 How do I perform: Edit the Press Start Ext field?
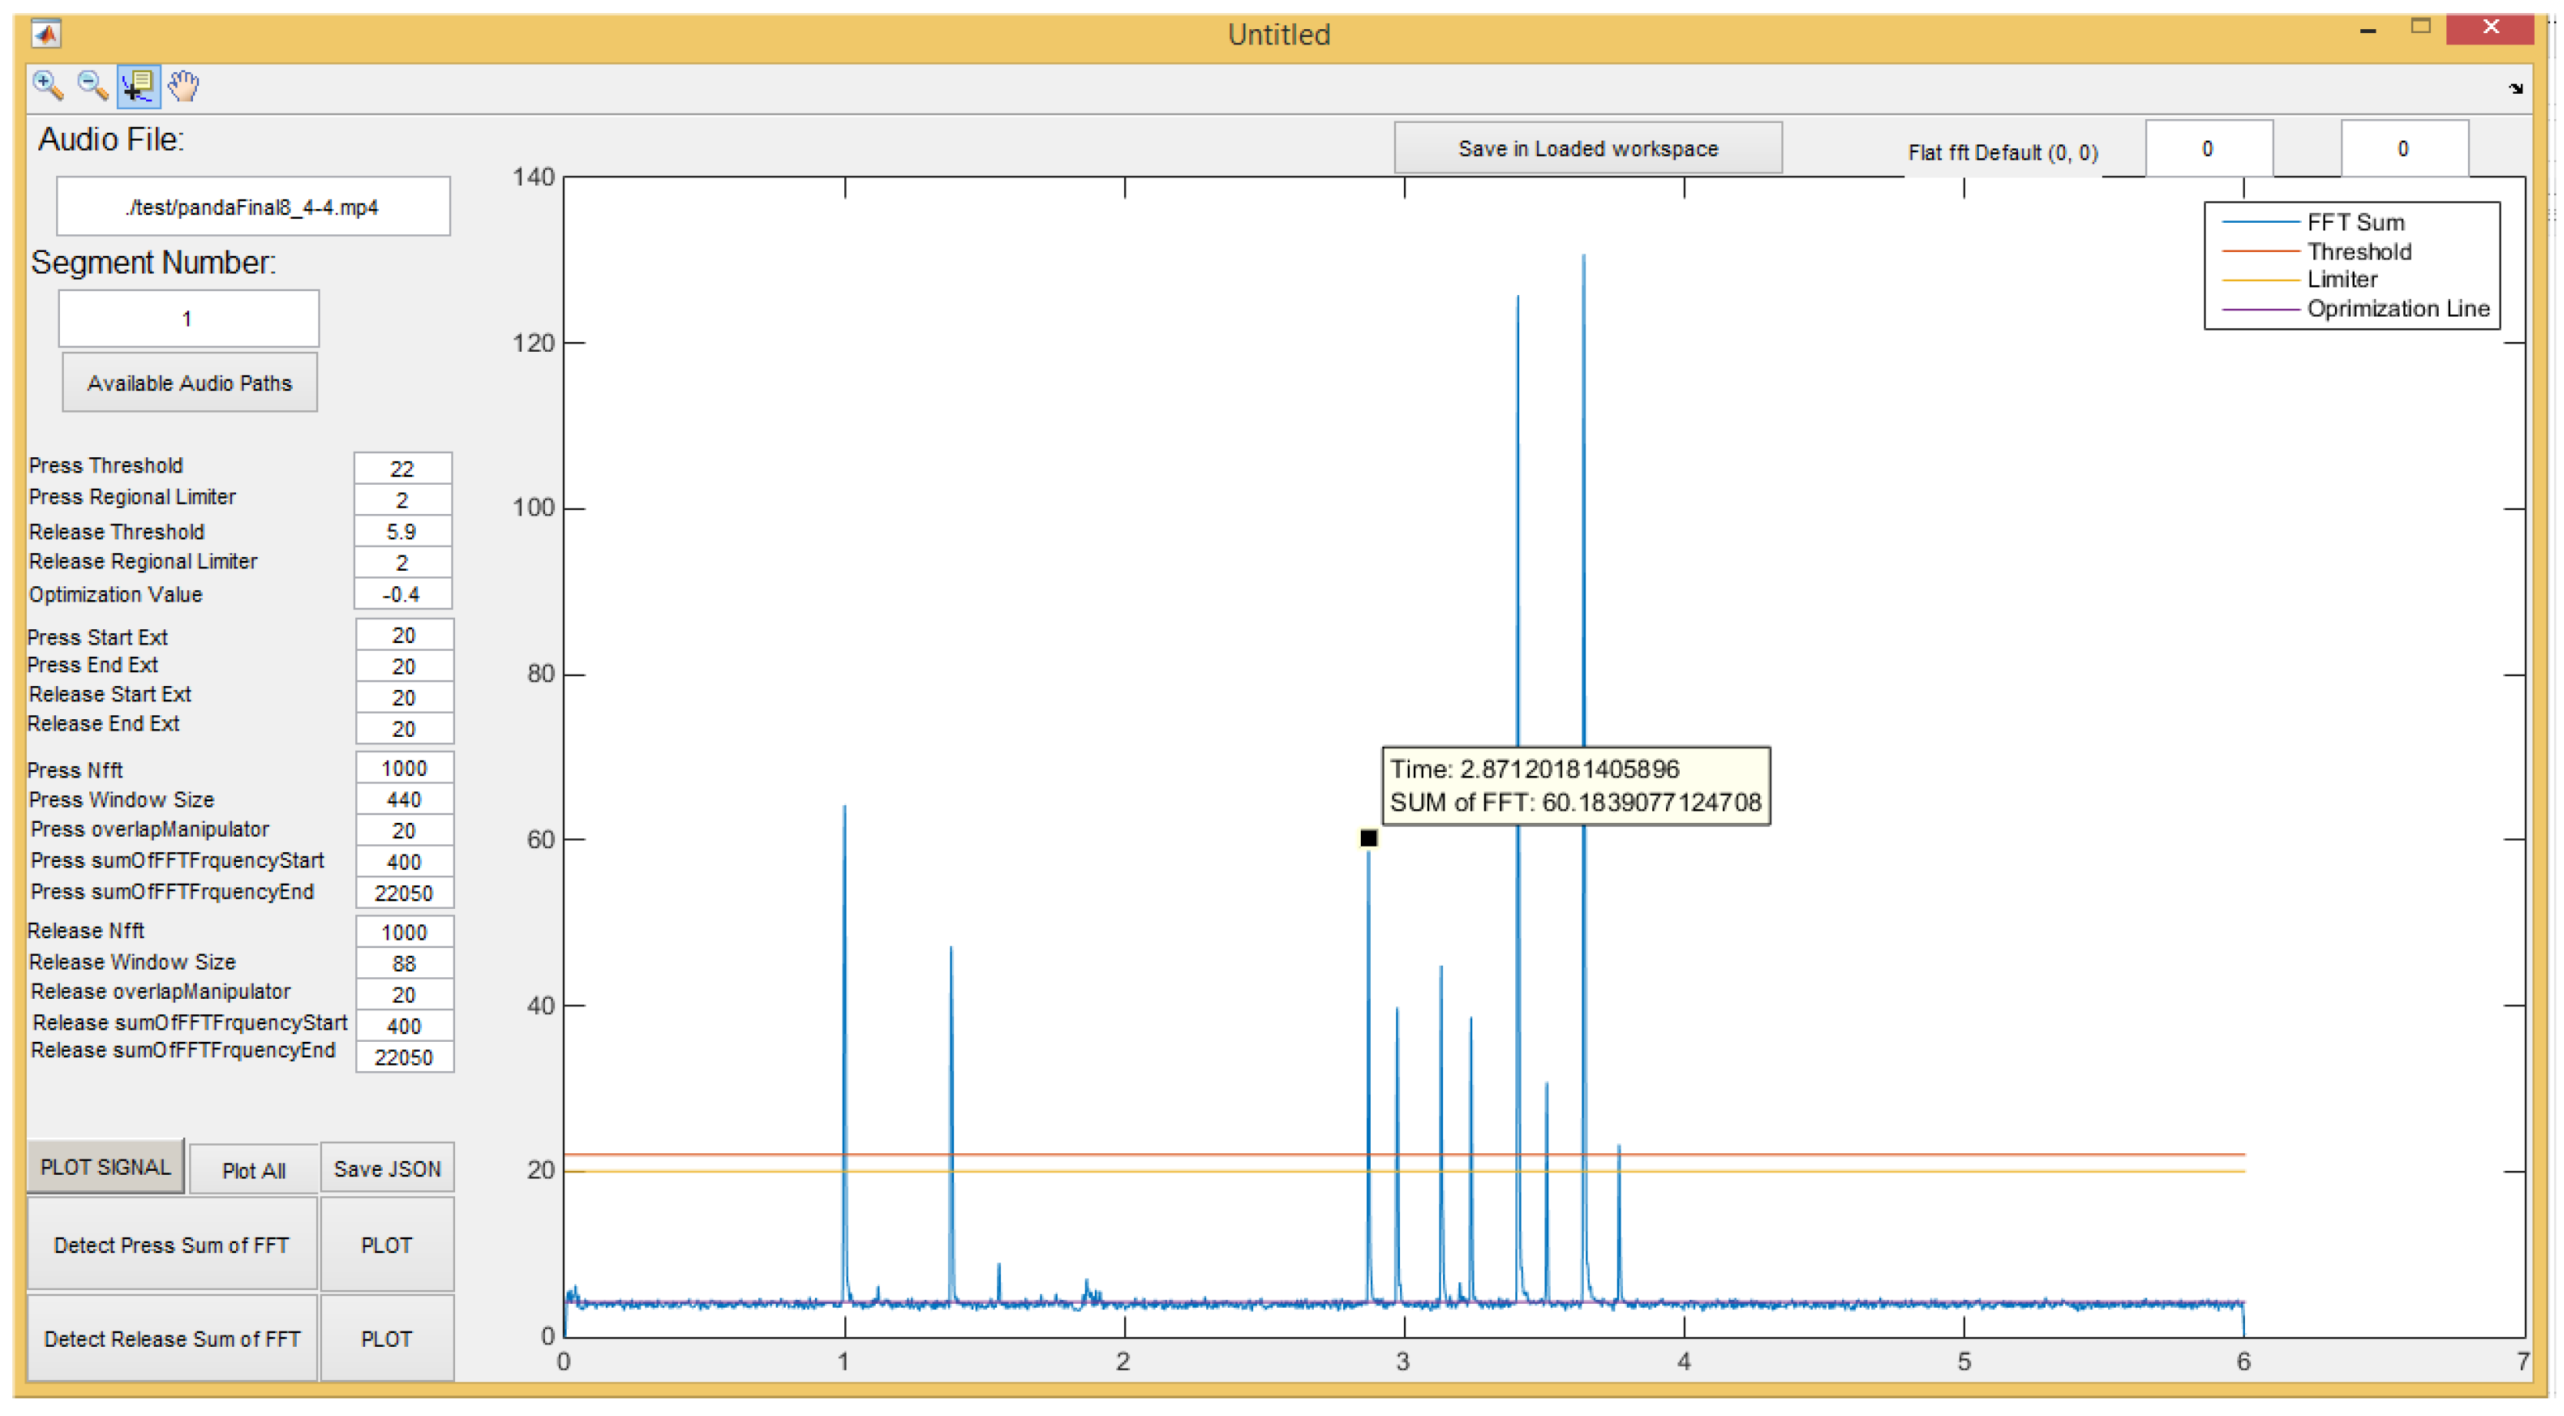point(404,635)
